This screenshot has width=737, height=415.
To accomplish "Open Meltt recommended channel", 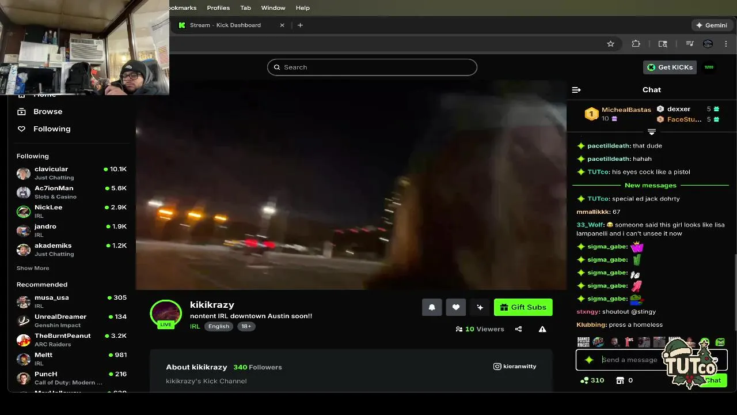I will point(71,359).
